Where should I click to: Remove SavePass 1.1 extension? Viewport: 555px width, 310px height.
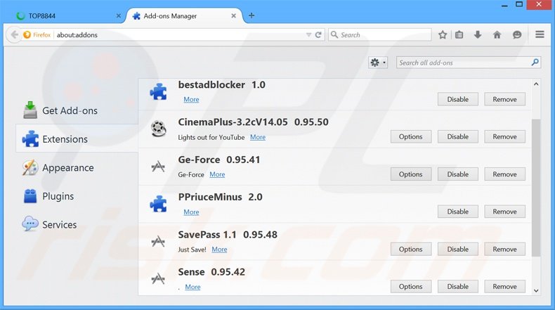[504, 249]
